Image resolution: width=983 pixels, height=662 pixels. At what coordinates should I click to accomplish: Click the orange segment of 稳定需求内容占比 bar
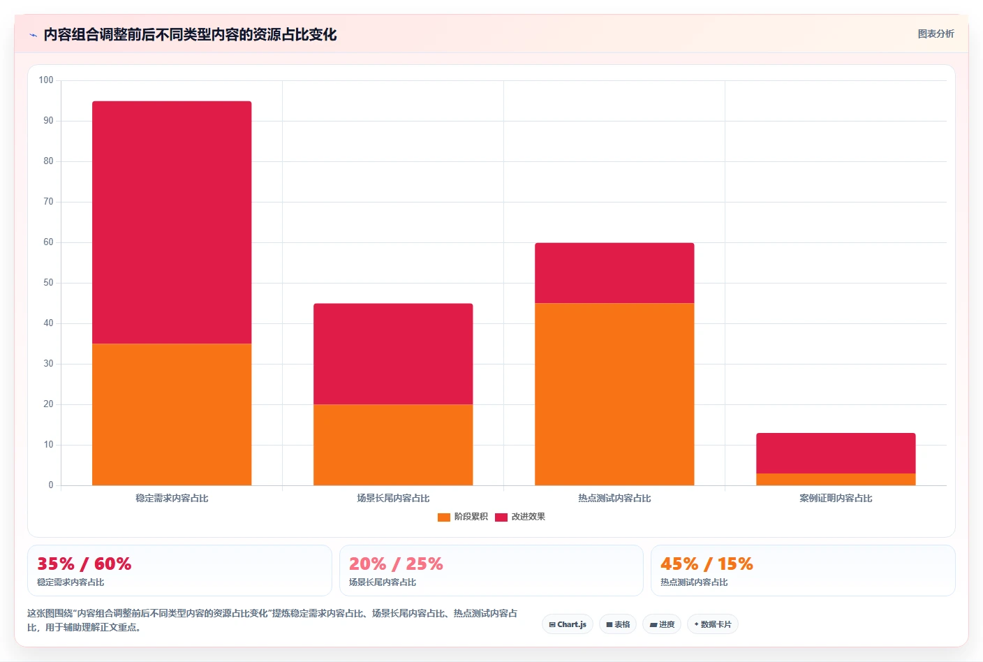[172, 414]
